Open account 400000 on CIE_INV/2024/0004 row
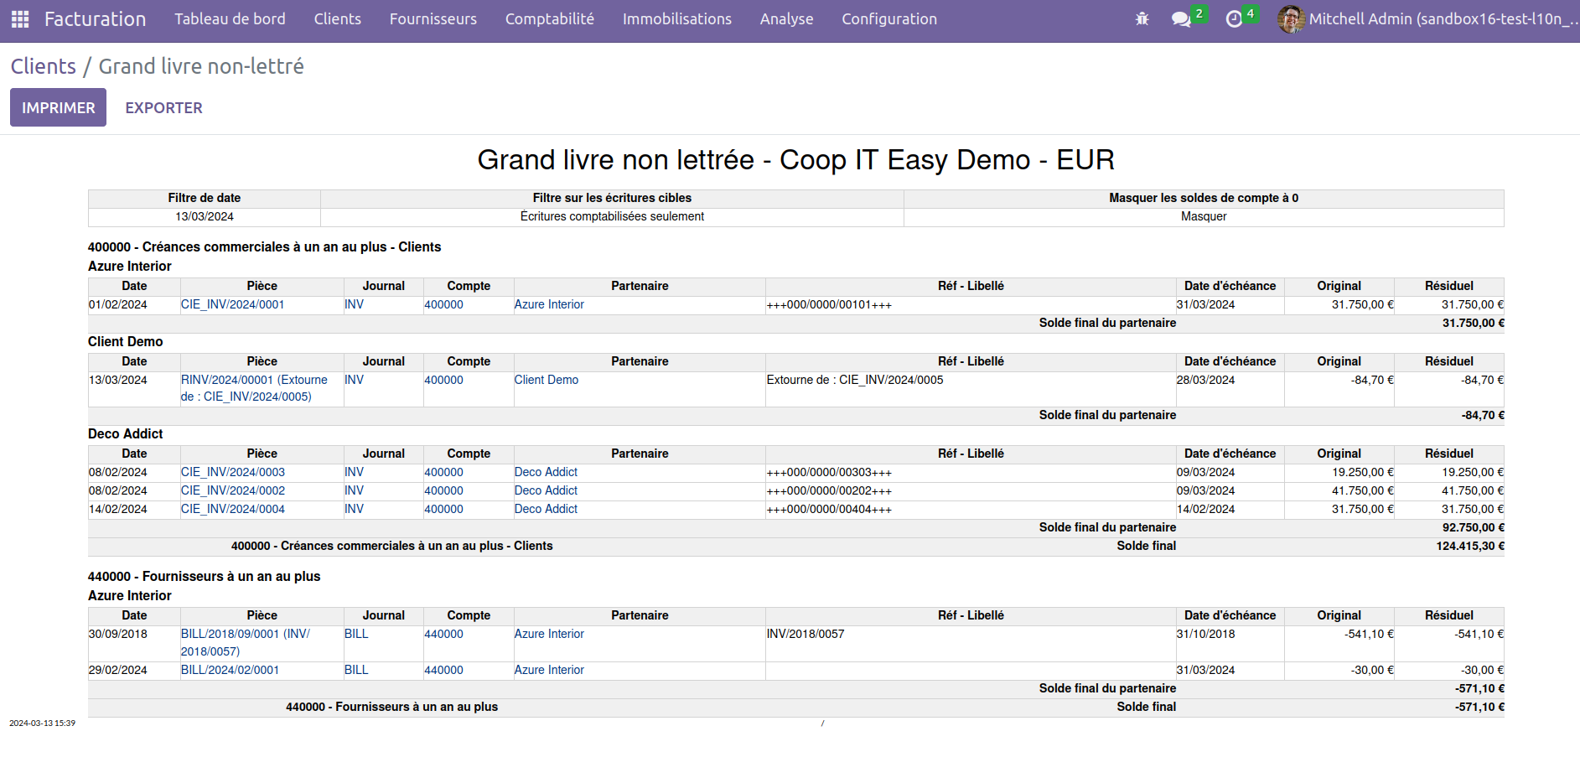Screen dimensions: 1580x783 (443, 509)
